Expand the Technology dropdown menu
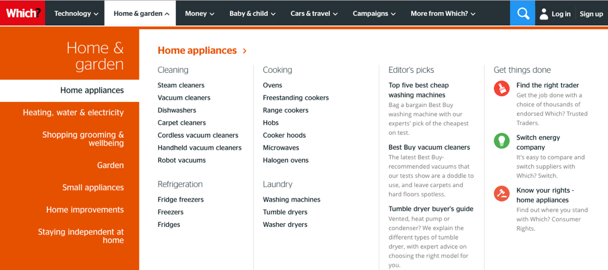608x270 pixels. click(76, 14)
